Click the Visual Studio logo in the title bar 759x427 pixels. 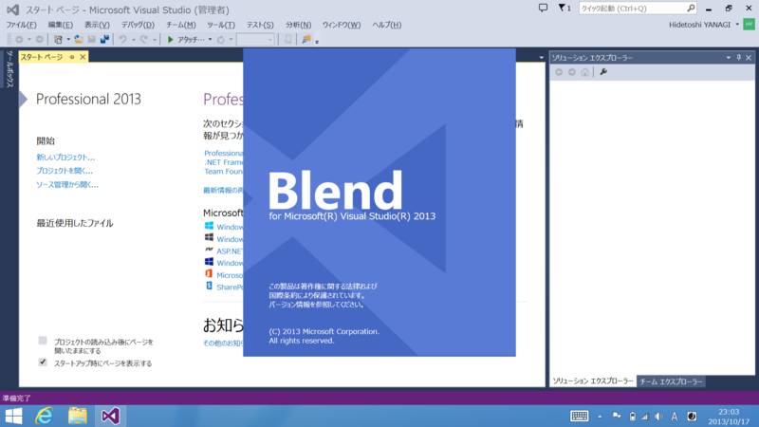point(12,9)
